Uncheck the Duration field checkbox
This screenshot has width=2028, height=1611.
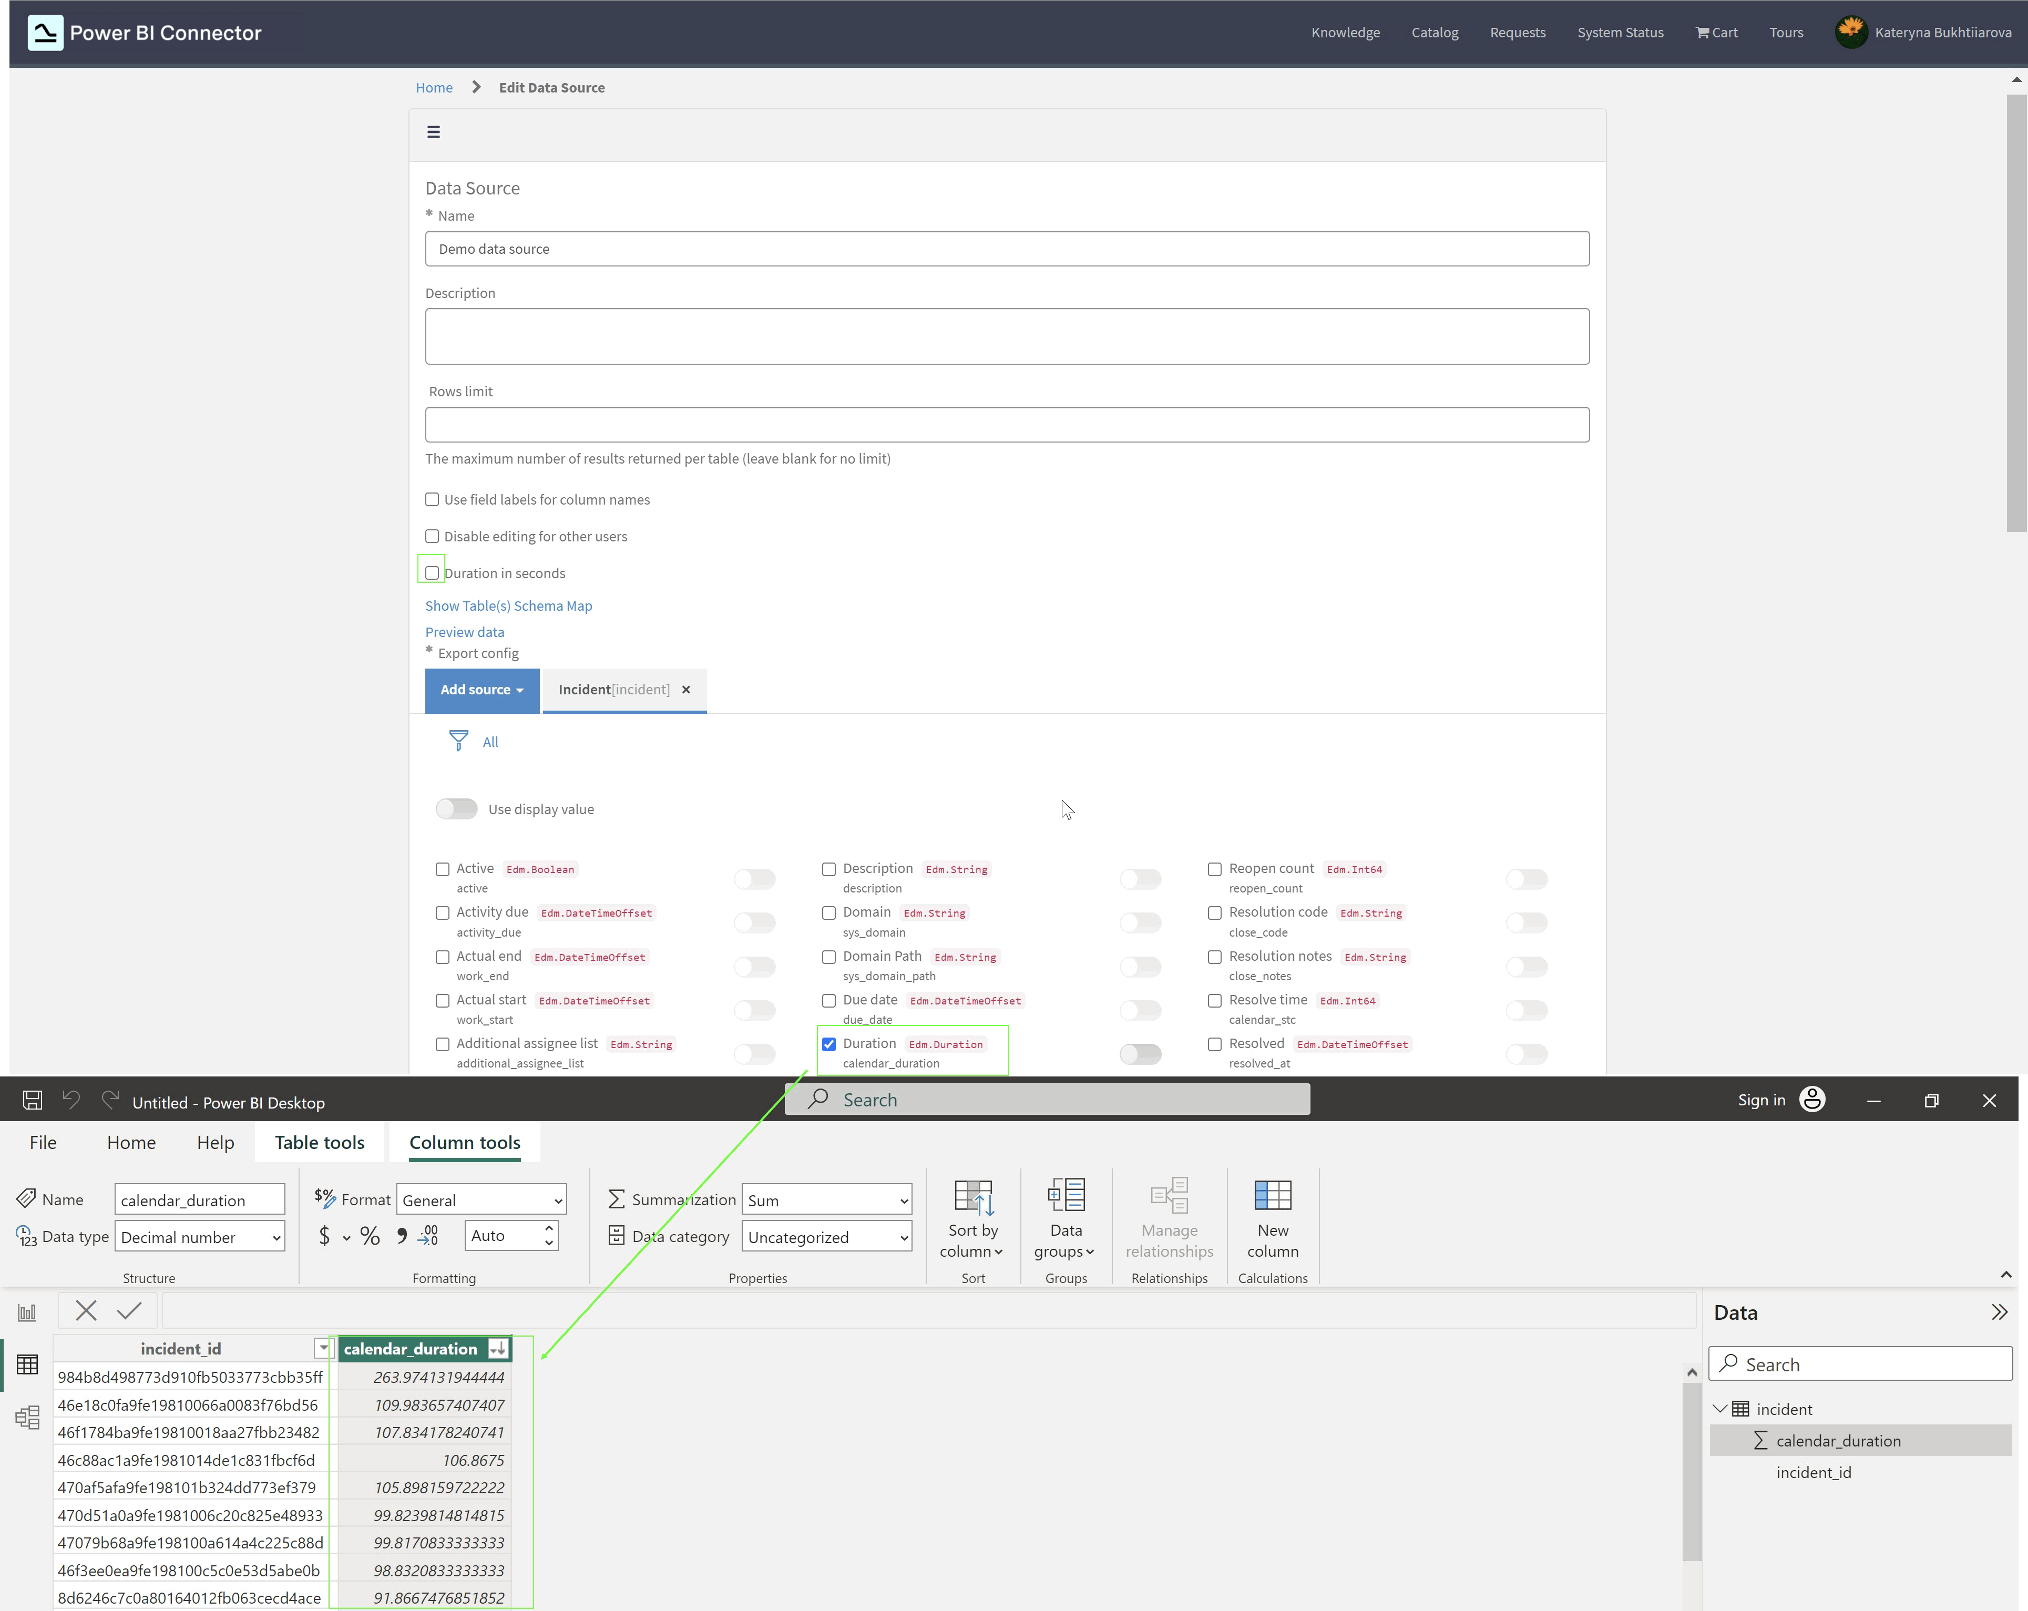click(x=828, y=1044)
